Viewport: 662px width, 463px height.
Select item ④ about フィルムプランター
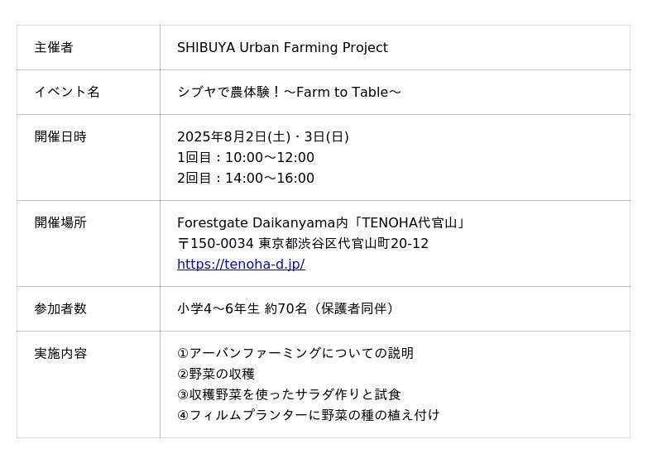pyautogui.click(x=309, y=415)
